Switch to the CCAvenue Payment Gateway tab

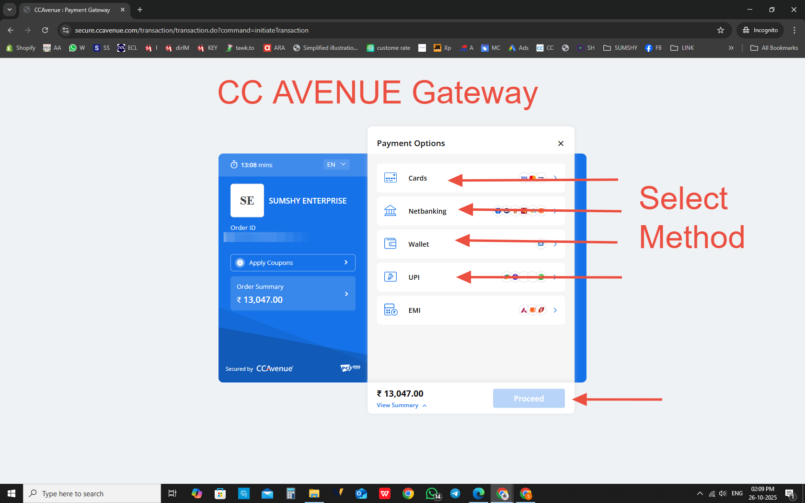(x=72, y=10)
